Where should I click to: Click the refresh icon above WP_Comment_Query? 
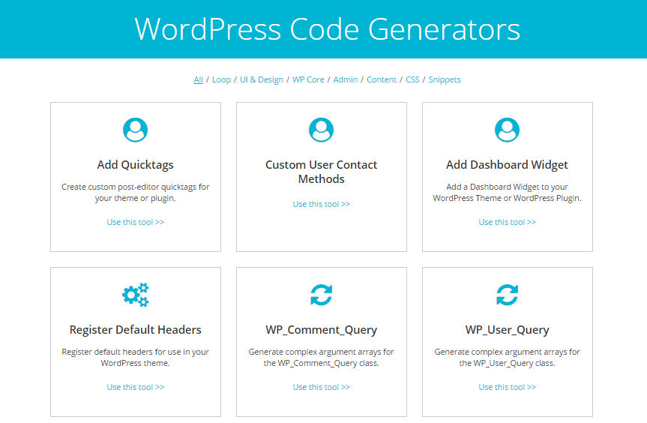point(322,295)
